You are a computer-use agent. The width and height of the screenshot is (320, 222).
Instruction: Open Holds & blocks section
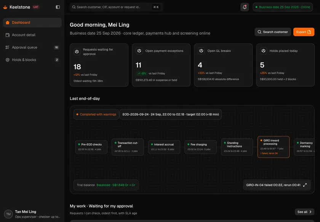tap(32, 60)
